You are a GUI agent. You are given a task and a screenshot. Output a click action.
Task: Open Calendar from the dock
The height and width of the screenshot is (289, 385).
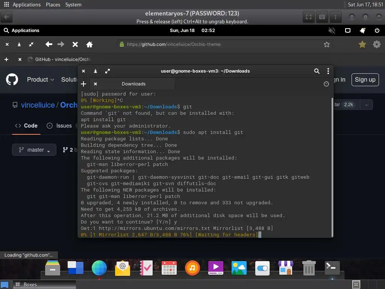pyautogui.click(x=169, y=268)
